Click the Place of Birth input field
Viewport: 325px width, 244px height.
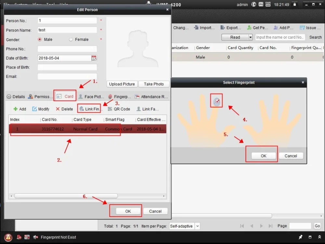click(x=67, y=67)
